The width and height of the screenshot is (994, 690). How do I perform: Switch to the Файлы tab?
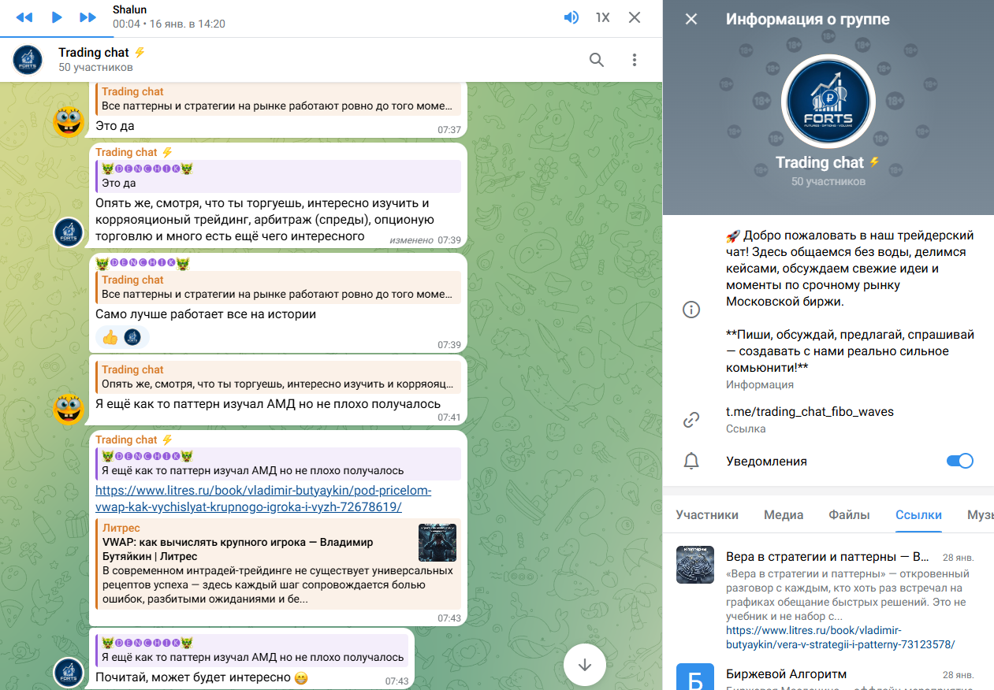pyautogui.click(x=849, y=515)
